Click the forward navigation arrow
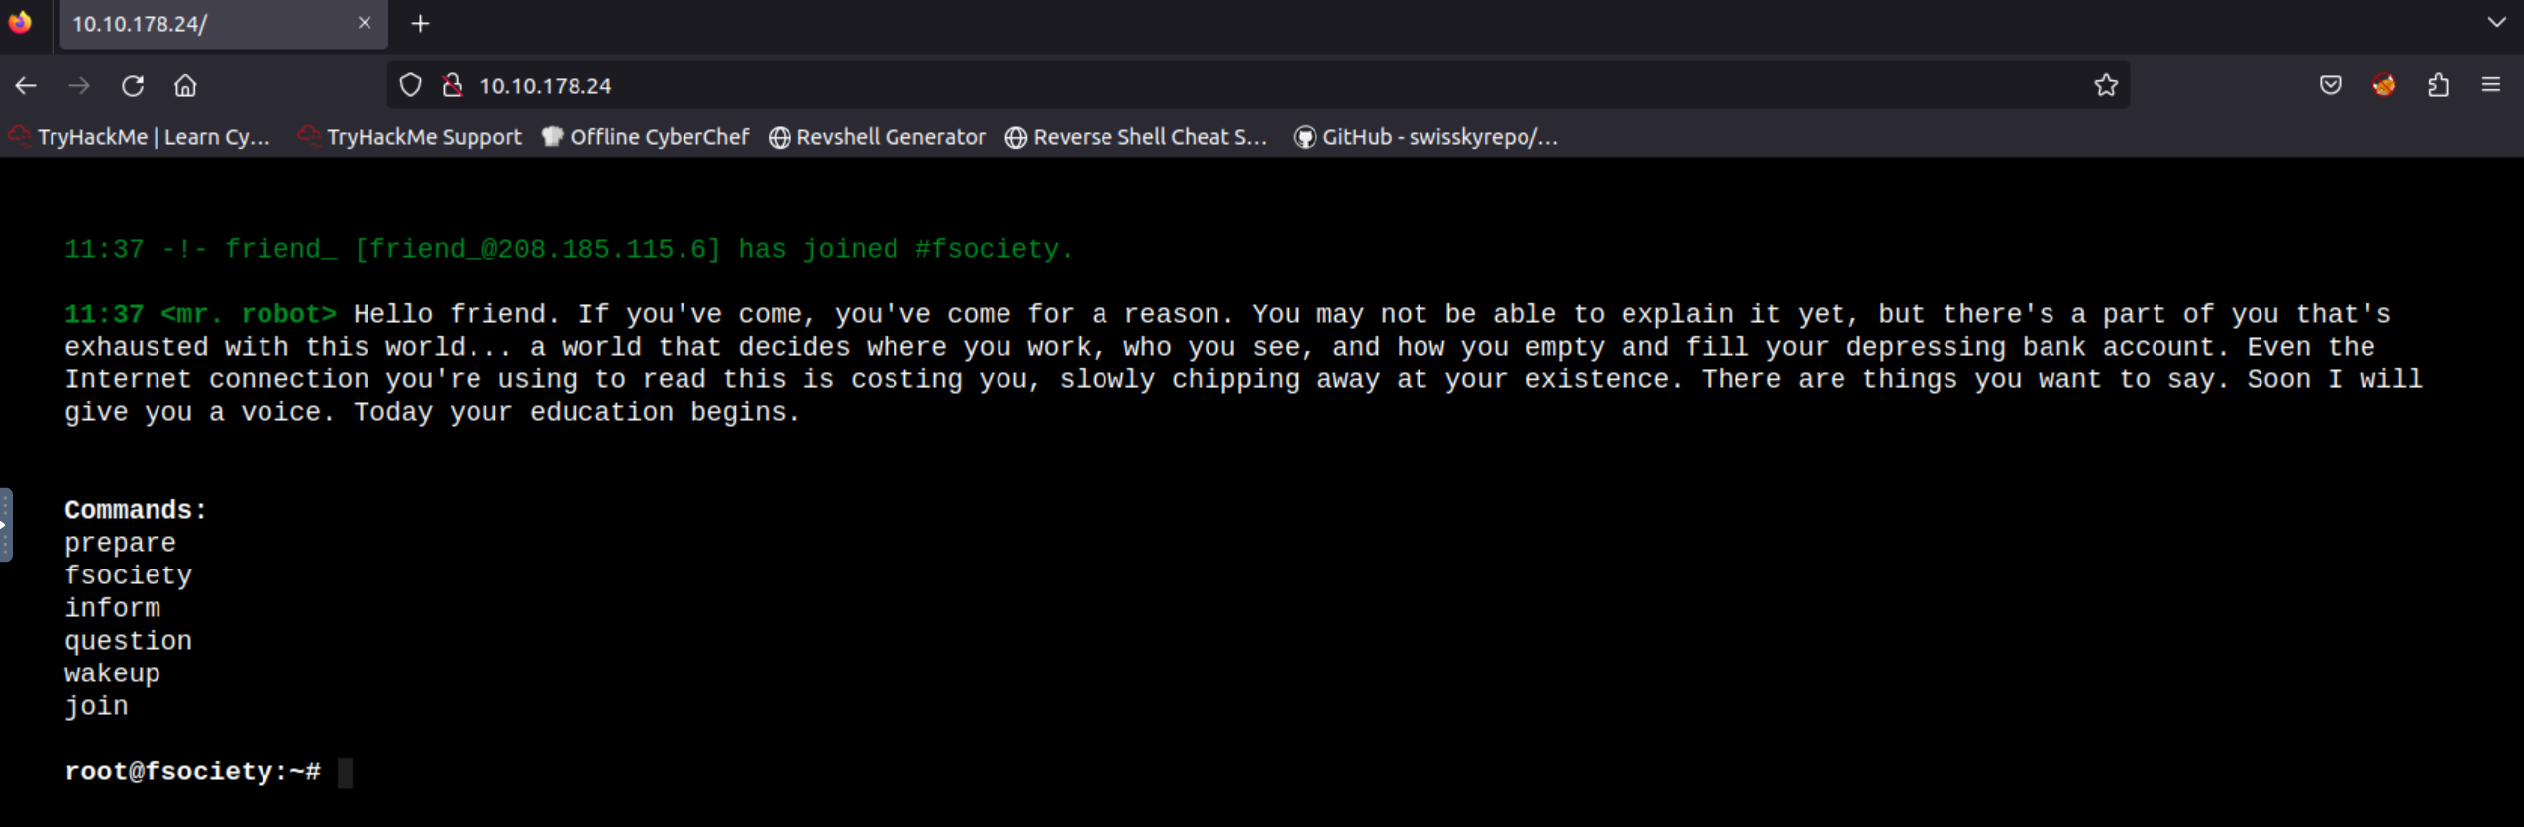Viewport: 2524px width, 827px height. 79,86
